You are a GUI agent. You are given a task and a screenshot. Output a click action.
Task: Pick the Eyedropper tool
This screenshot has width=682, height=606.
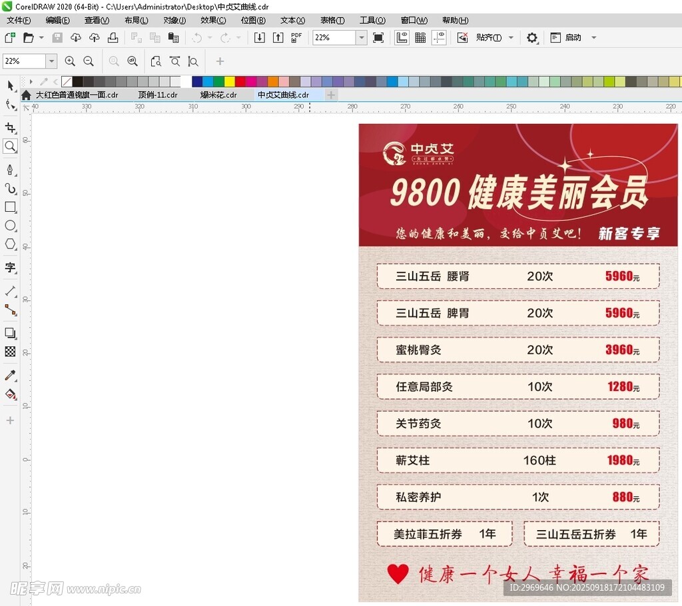coord(10,376)
